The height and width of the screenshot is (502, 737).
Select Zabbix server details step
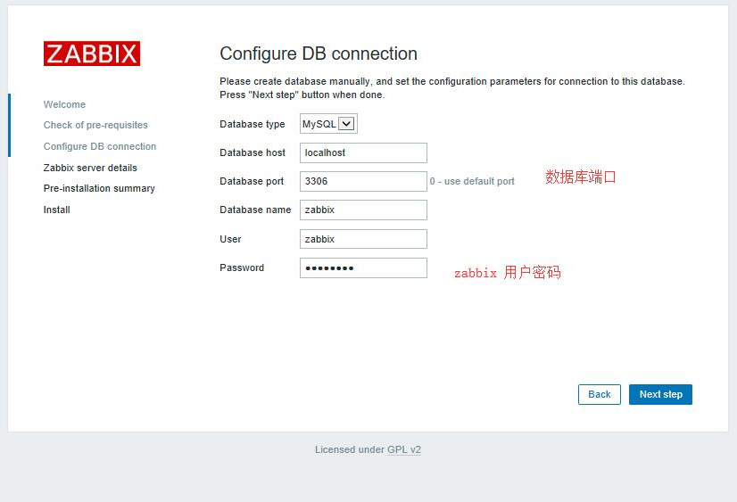[x=90, y=168]
